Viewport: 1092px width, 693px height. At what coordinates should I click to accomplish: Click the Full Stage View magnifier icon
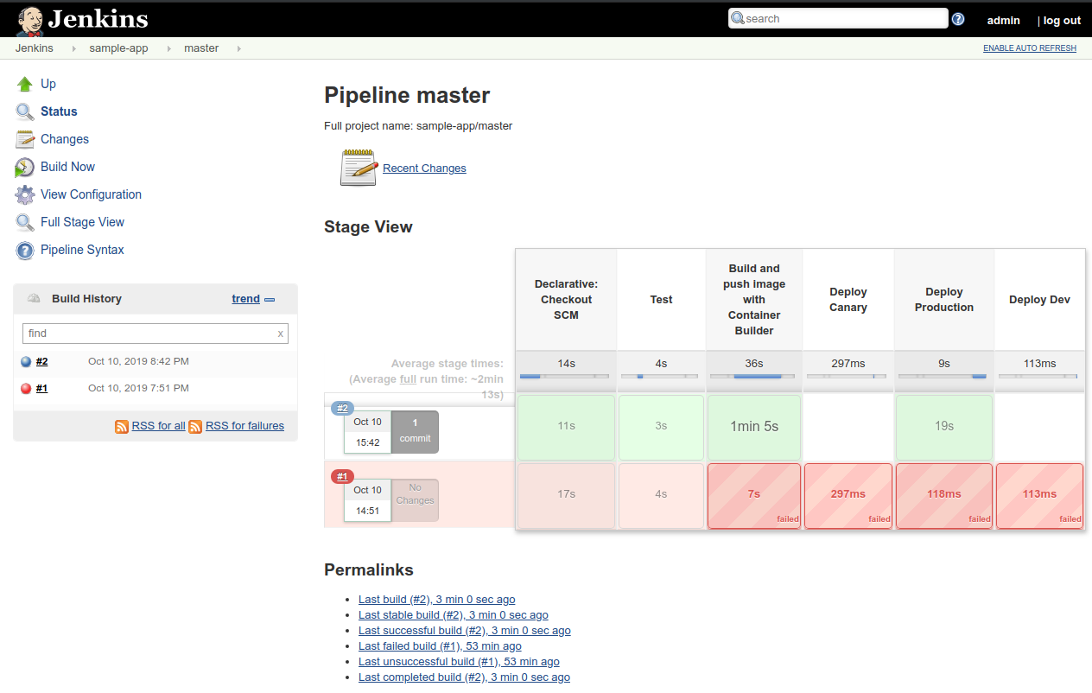click(x=25, y=222)
